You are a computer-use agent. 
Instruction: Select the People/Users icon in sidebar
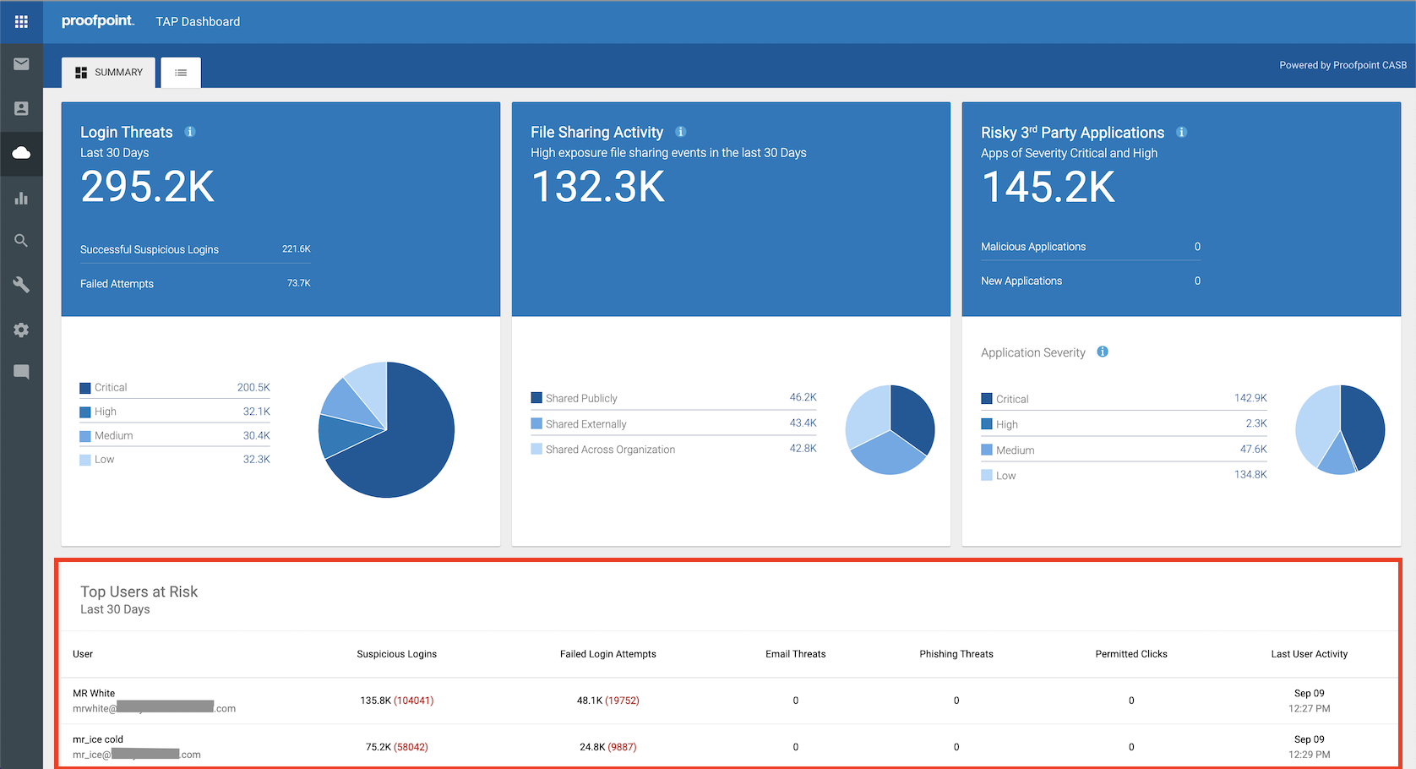21,108
